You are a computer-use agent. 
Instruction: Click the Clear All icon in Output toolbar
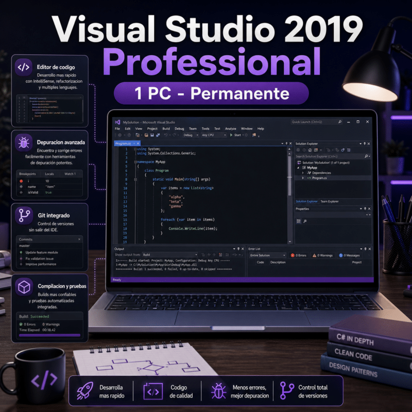pos(220,255)
